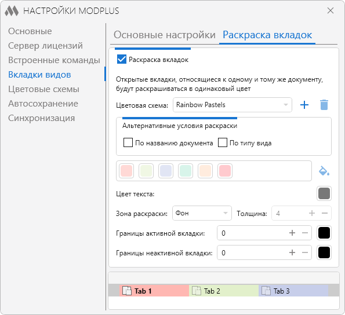The height and width of the screenshot is (315, 345).
Task: Open the Автосохранение section
Action: [x=43, y=104]
